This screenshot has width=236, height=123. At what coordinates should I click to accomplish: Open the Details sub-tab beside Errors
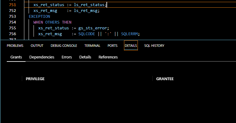coord(85,57)
